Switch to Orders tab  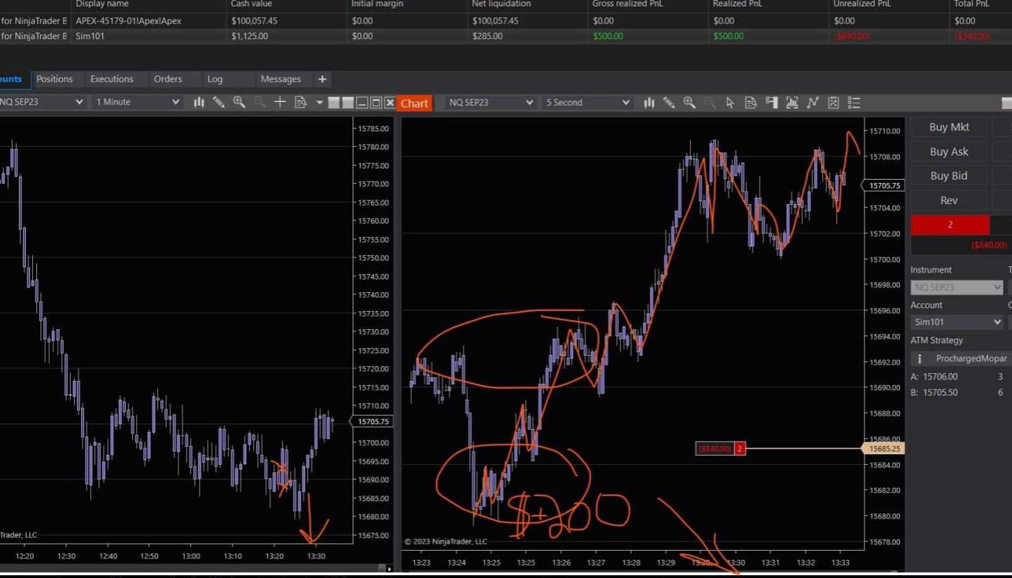(x=168, y=79)
